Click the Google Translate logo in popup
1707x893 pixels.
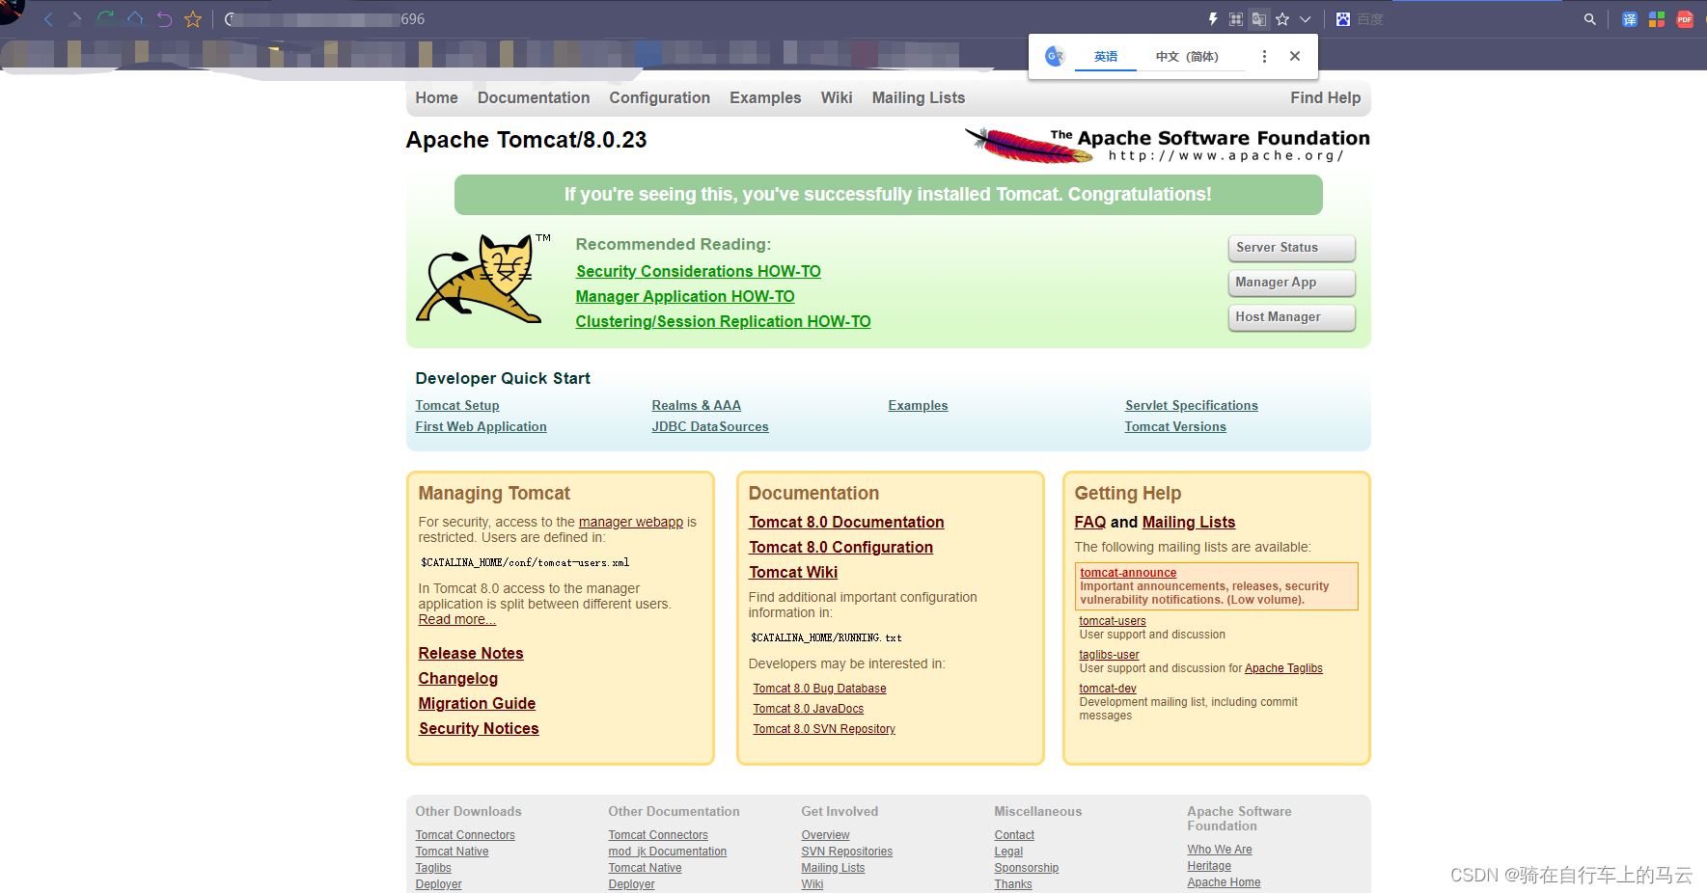point(1056,57)
